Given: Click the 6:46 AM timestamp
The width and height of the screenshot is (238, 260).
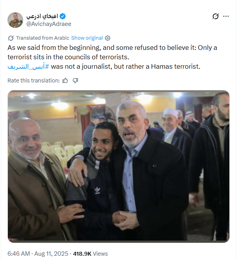Looking at the screenshot, I should [19, 254].
